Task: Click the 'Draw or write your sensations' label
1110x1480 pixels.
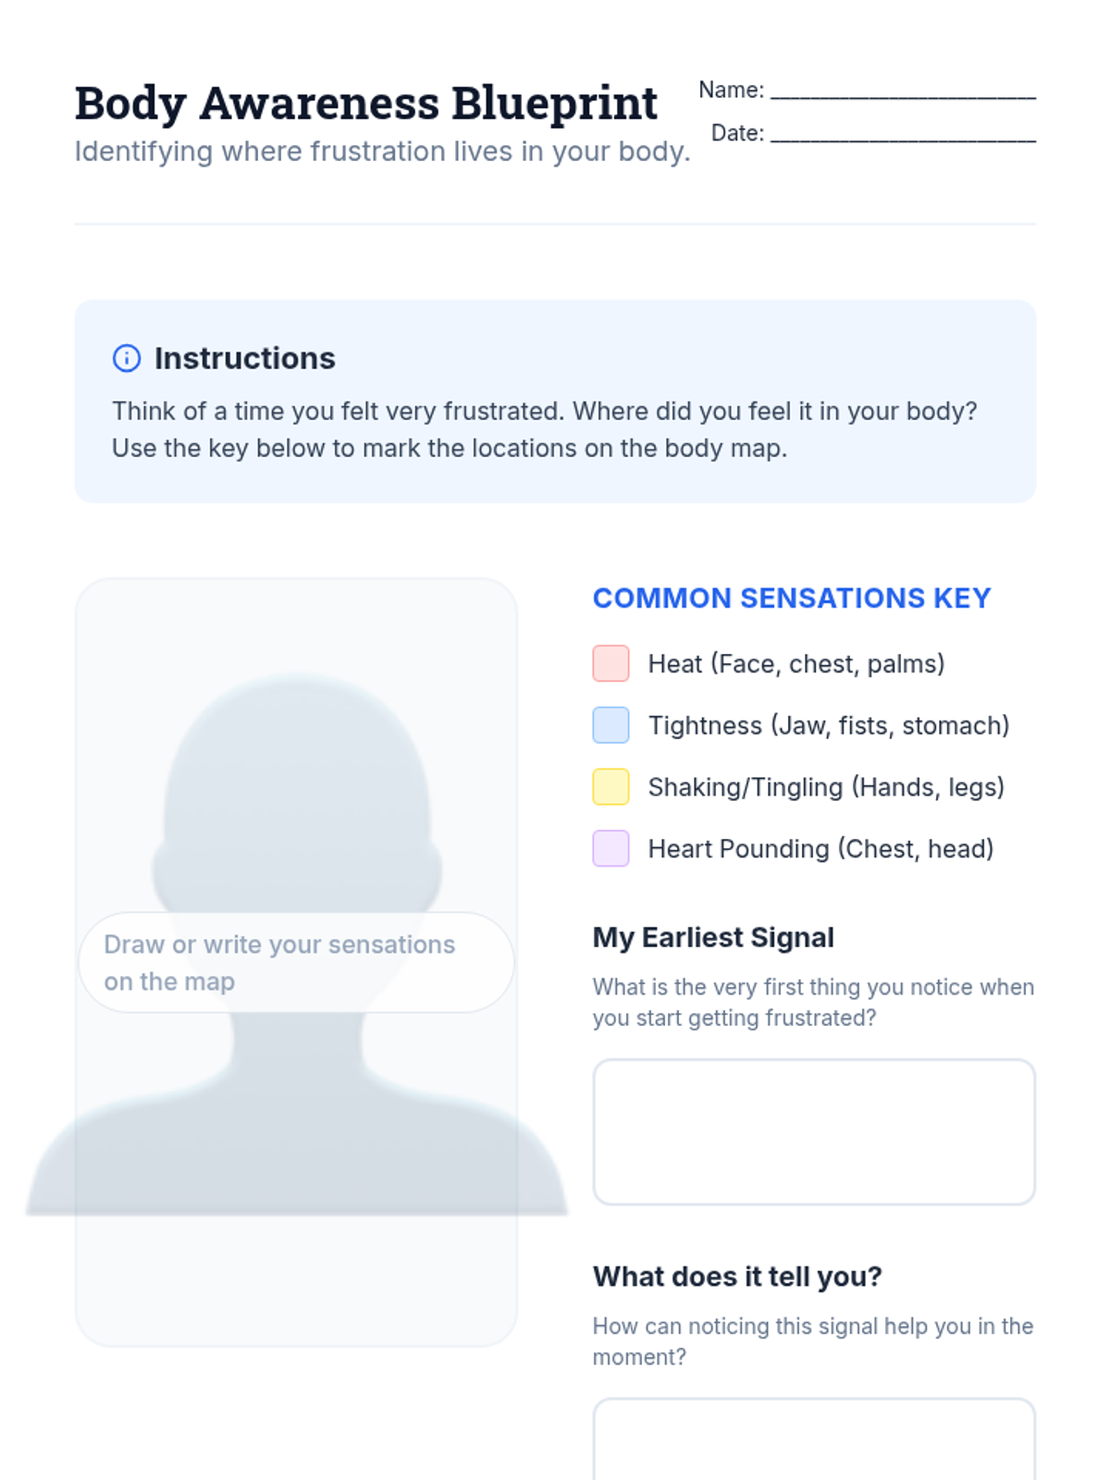Action: 279,962
